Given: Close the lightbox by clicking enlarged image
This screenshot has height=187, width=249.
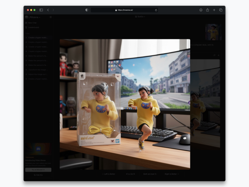Looking at the screenshot, I should 125,104.
